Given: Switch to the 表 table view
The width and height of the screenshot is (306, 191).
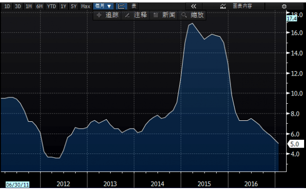Looking at the screenshot, I should pos(134,6).
